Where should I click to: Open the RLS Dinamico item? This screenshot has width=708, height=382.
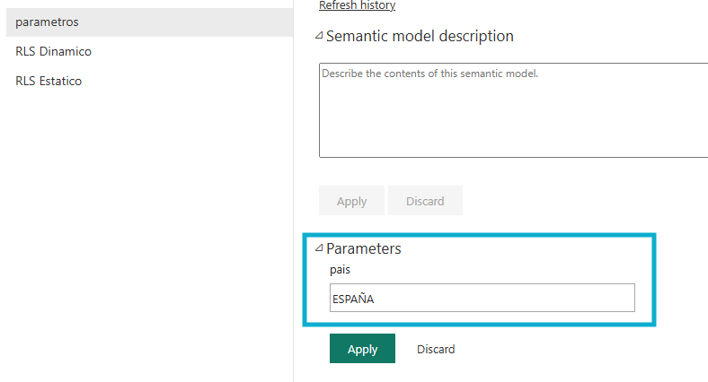53,51
